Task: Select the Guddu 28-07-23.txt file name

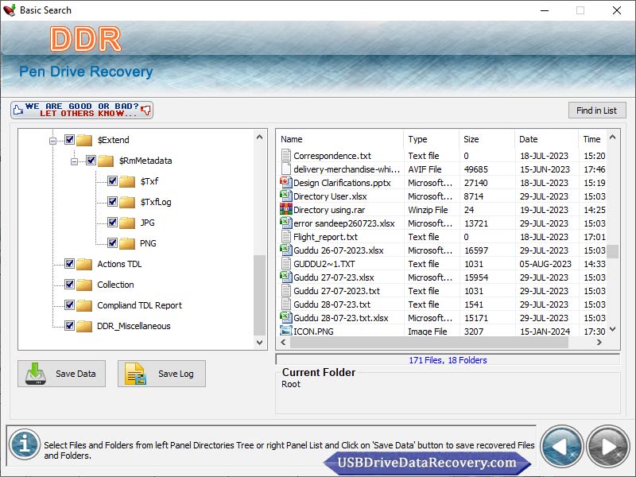Action: 332,304
